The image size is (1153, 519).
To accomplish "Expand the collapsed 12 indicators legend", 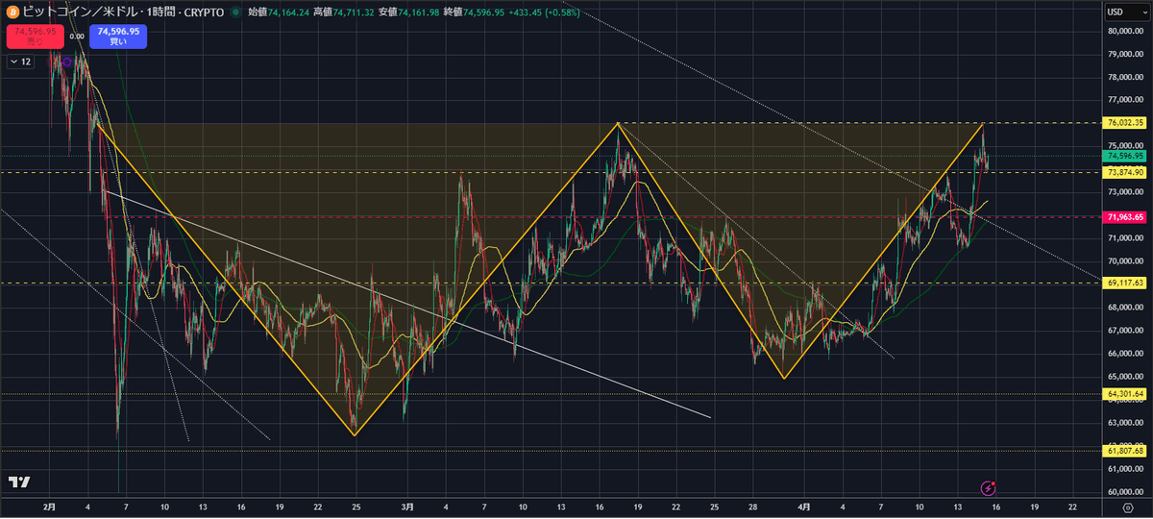I will click(x=20, y=62).
